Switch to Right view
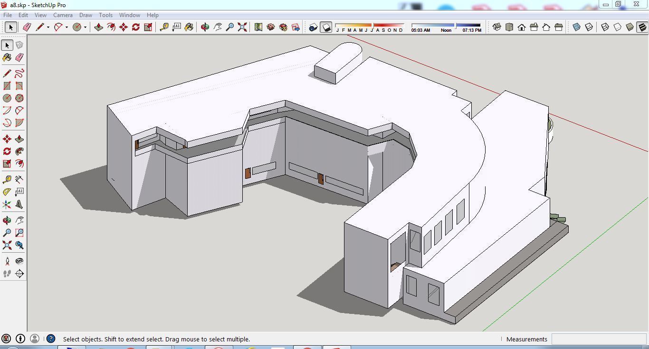This screenshot has width=649, height=349. [x=534, y=27]
